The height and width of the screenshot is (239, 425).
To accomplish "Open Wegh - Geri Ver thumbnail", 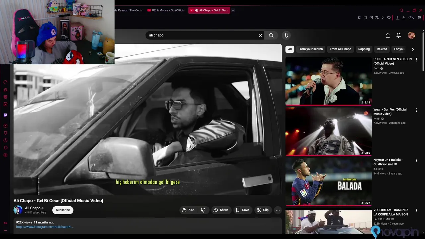I will pyautogui.click(x=328, y=131).
